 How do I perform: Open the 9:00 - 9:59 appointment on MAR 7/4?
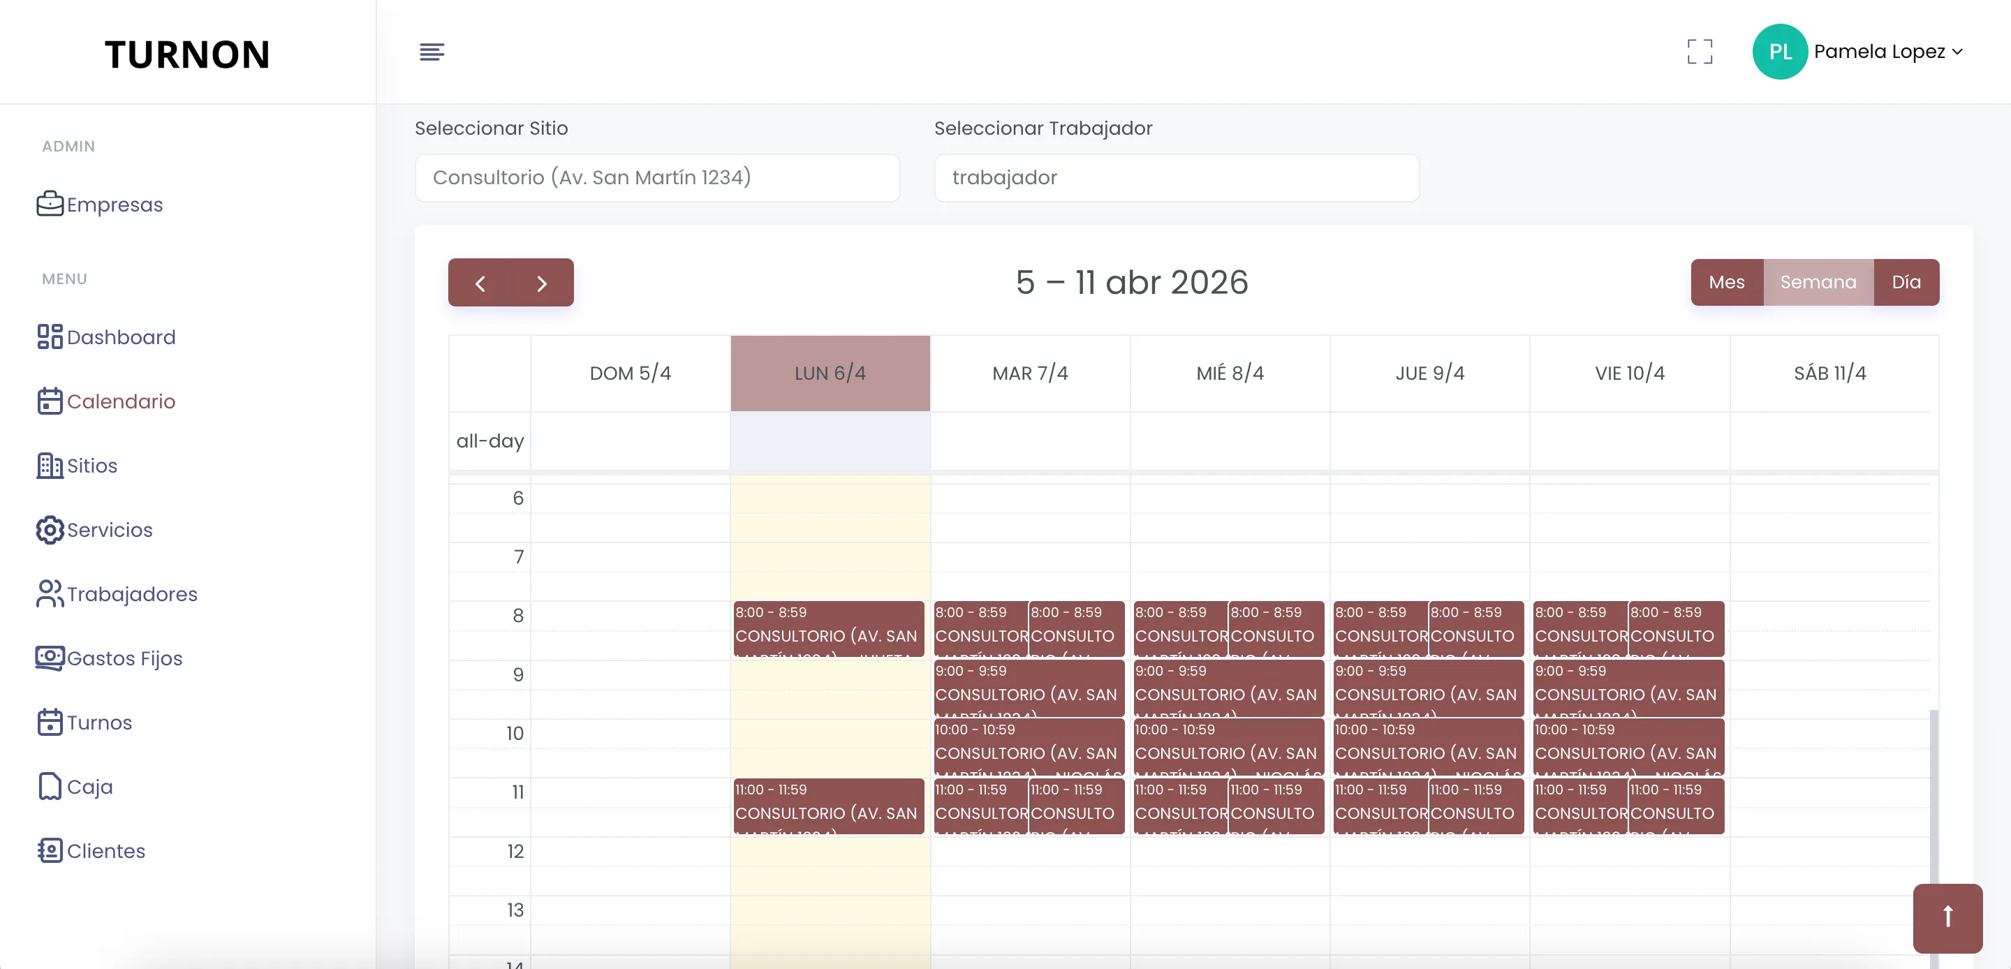[1030, 690]
